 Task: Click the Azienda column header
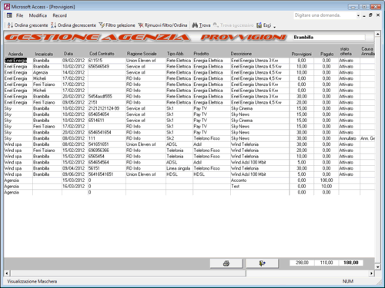click(15, 54)
